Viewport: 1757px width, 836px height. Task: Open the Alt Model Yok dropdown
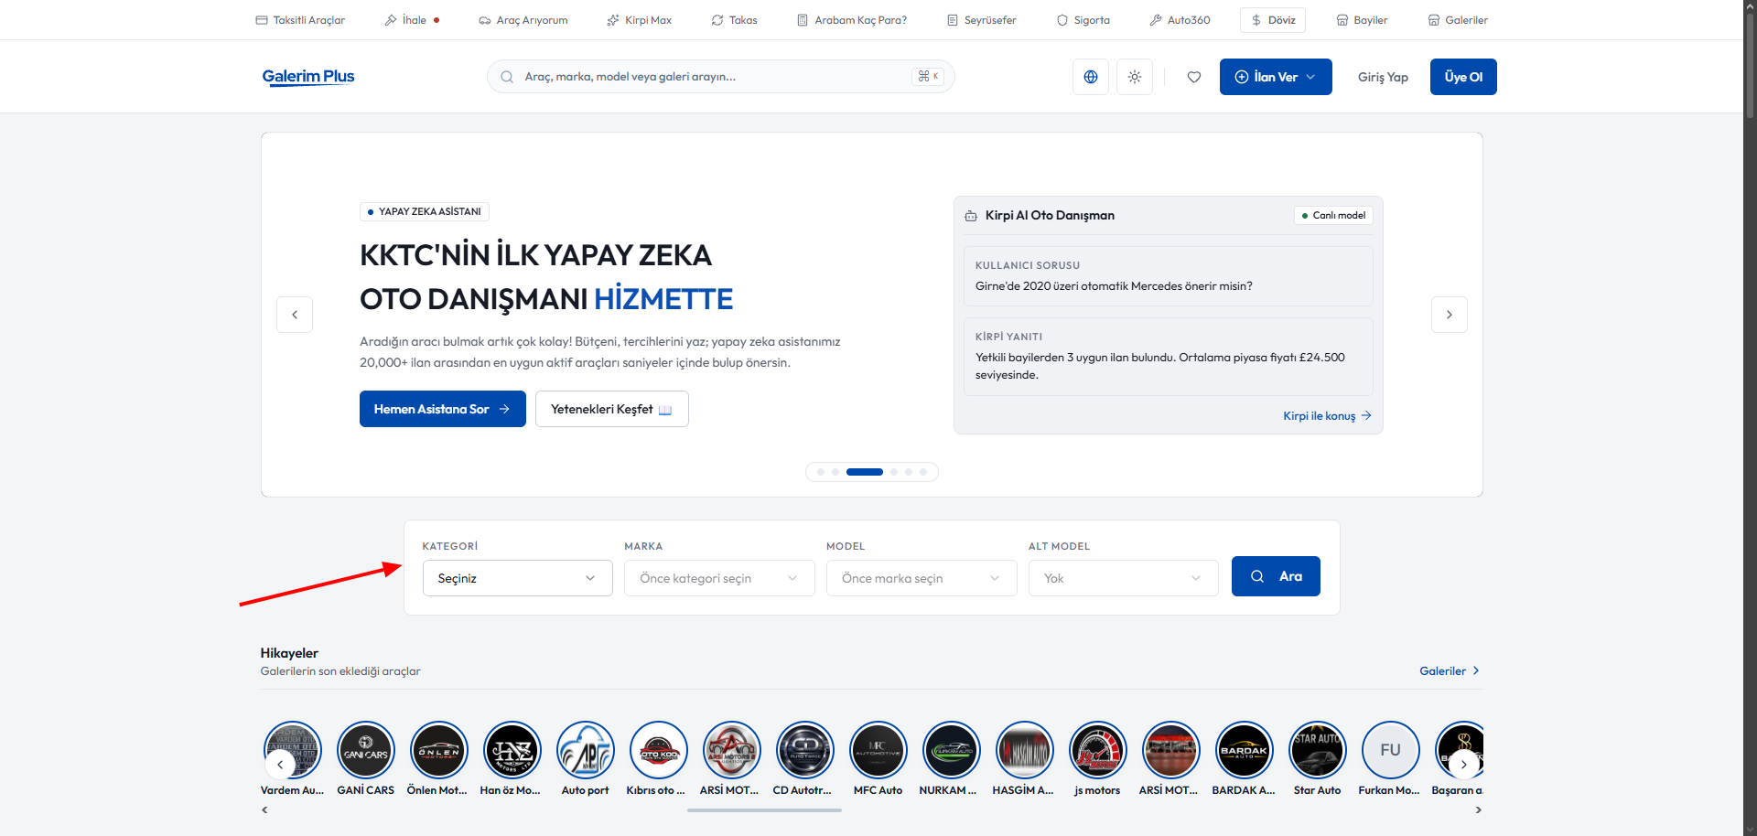pos(1124,578)
